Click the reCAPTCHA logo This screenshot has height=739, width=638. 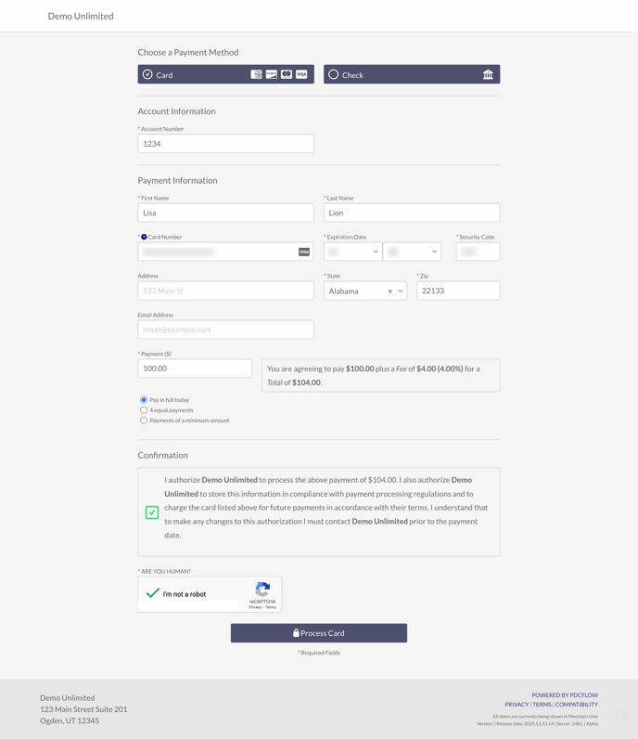(x=262, y=590)
